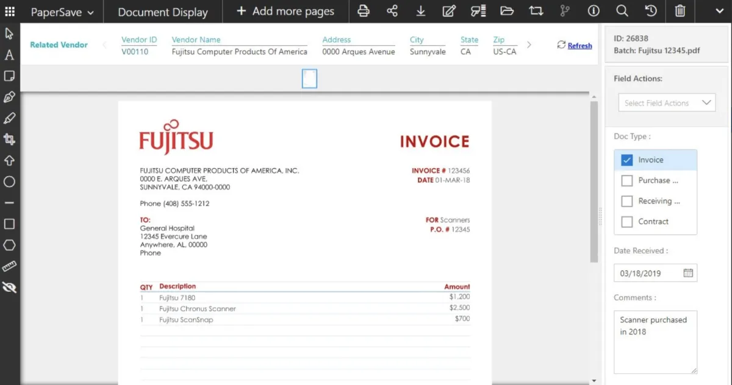Click the Related Vendor label
This screenshot has height=385, width=732.
(59, 44)
